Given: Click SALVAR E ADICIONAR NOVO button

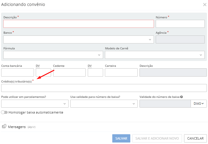Looking at the screenshot, I should [157, 138].
